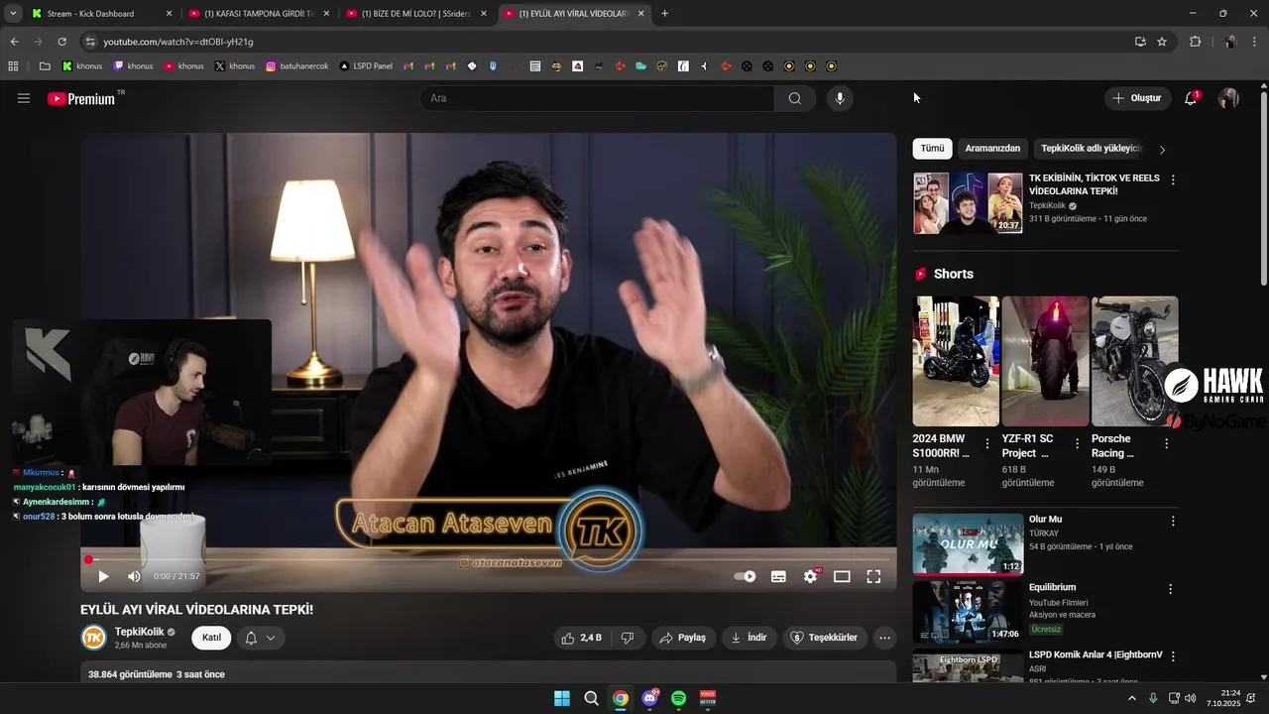Toggle subtitles in the player
The height and width of the screenshot is (714, 1269).
pos(778,576)
